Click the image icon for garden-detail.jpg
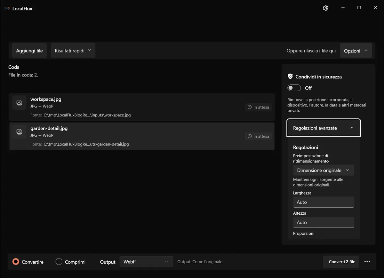Image resolution: width=384 pixels, height=278 pixels. click(x=19, y=132)
